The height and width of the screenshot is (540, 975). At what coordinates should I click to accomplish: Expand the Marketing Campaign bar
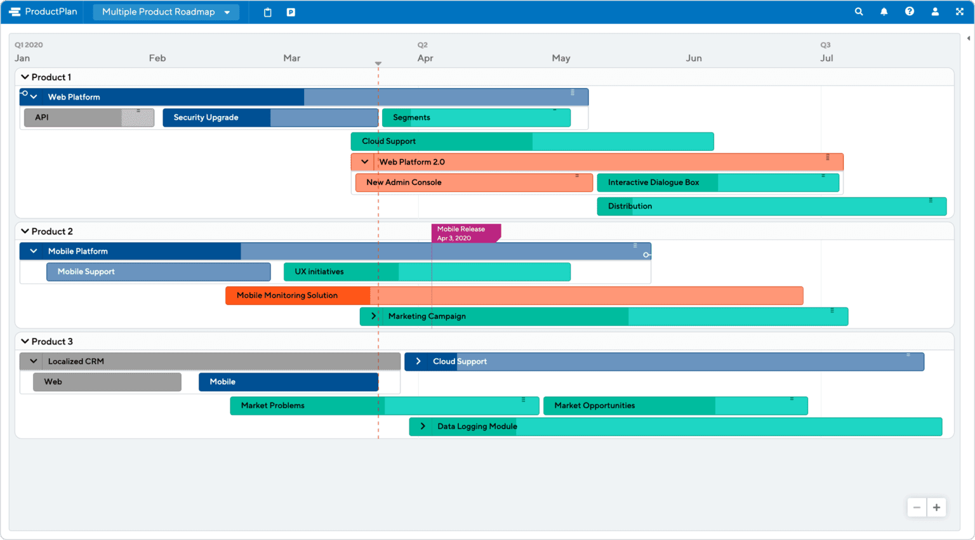(373, 316)
